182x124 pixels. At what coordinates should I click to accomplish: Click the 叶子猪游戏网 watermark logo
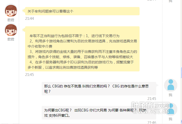click(150, 105)
